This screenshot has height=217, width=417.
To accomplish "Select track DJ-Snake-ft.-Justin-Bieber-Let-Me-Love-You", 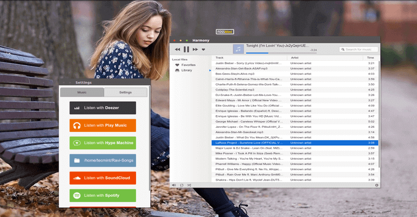I will pyautogui.click(x=295, y=95).
